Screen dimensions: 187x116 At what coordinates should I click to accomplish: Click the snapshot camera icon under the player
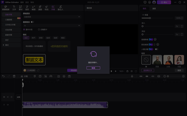(127, 71)
